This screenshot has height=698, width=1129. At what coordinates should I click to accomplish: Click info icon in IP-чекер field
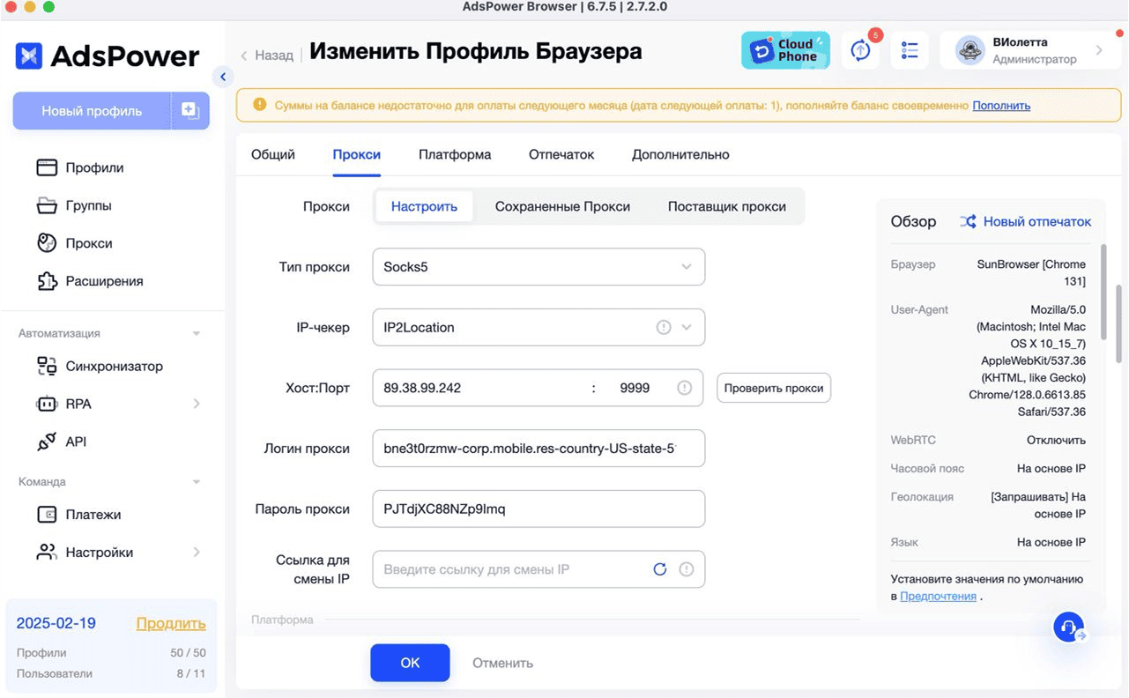tap(664, 327)
